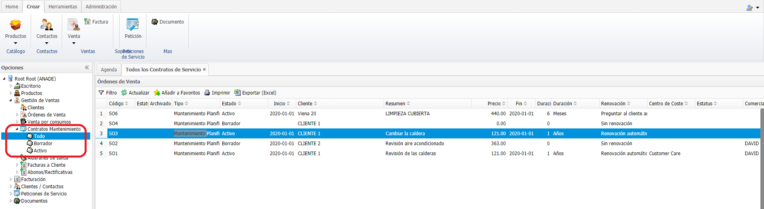Expand the Productos tree node
This screenshot has height=209, width=764.
click(11, 93)
